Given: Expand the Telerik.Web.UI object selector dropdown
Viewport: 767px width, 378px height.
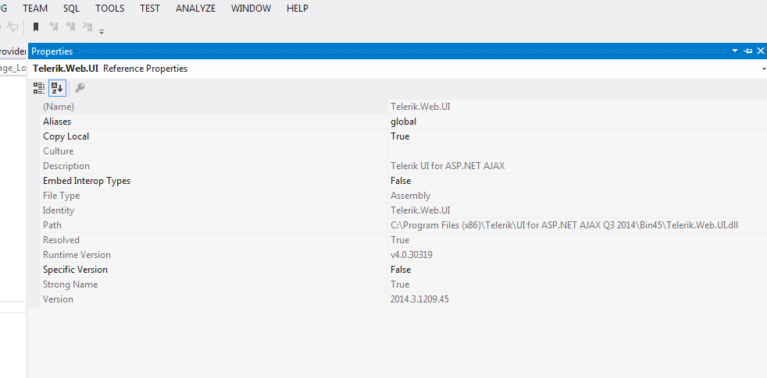Looking at the screenshot, I should [x=763, y=69].
